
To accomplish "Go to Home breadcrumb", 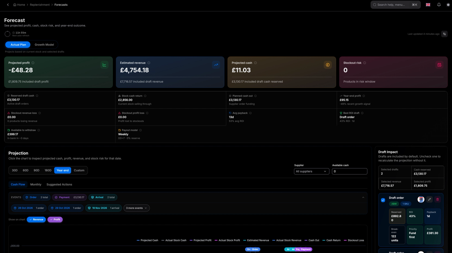I will [19, 5].
